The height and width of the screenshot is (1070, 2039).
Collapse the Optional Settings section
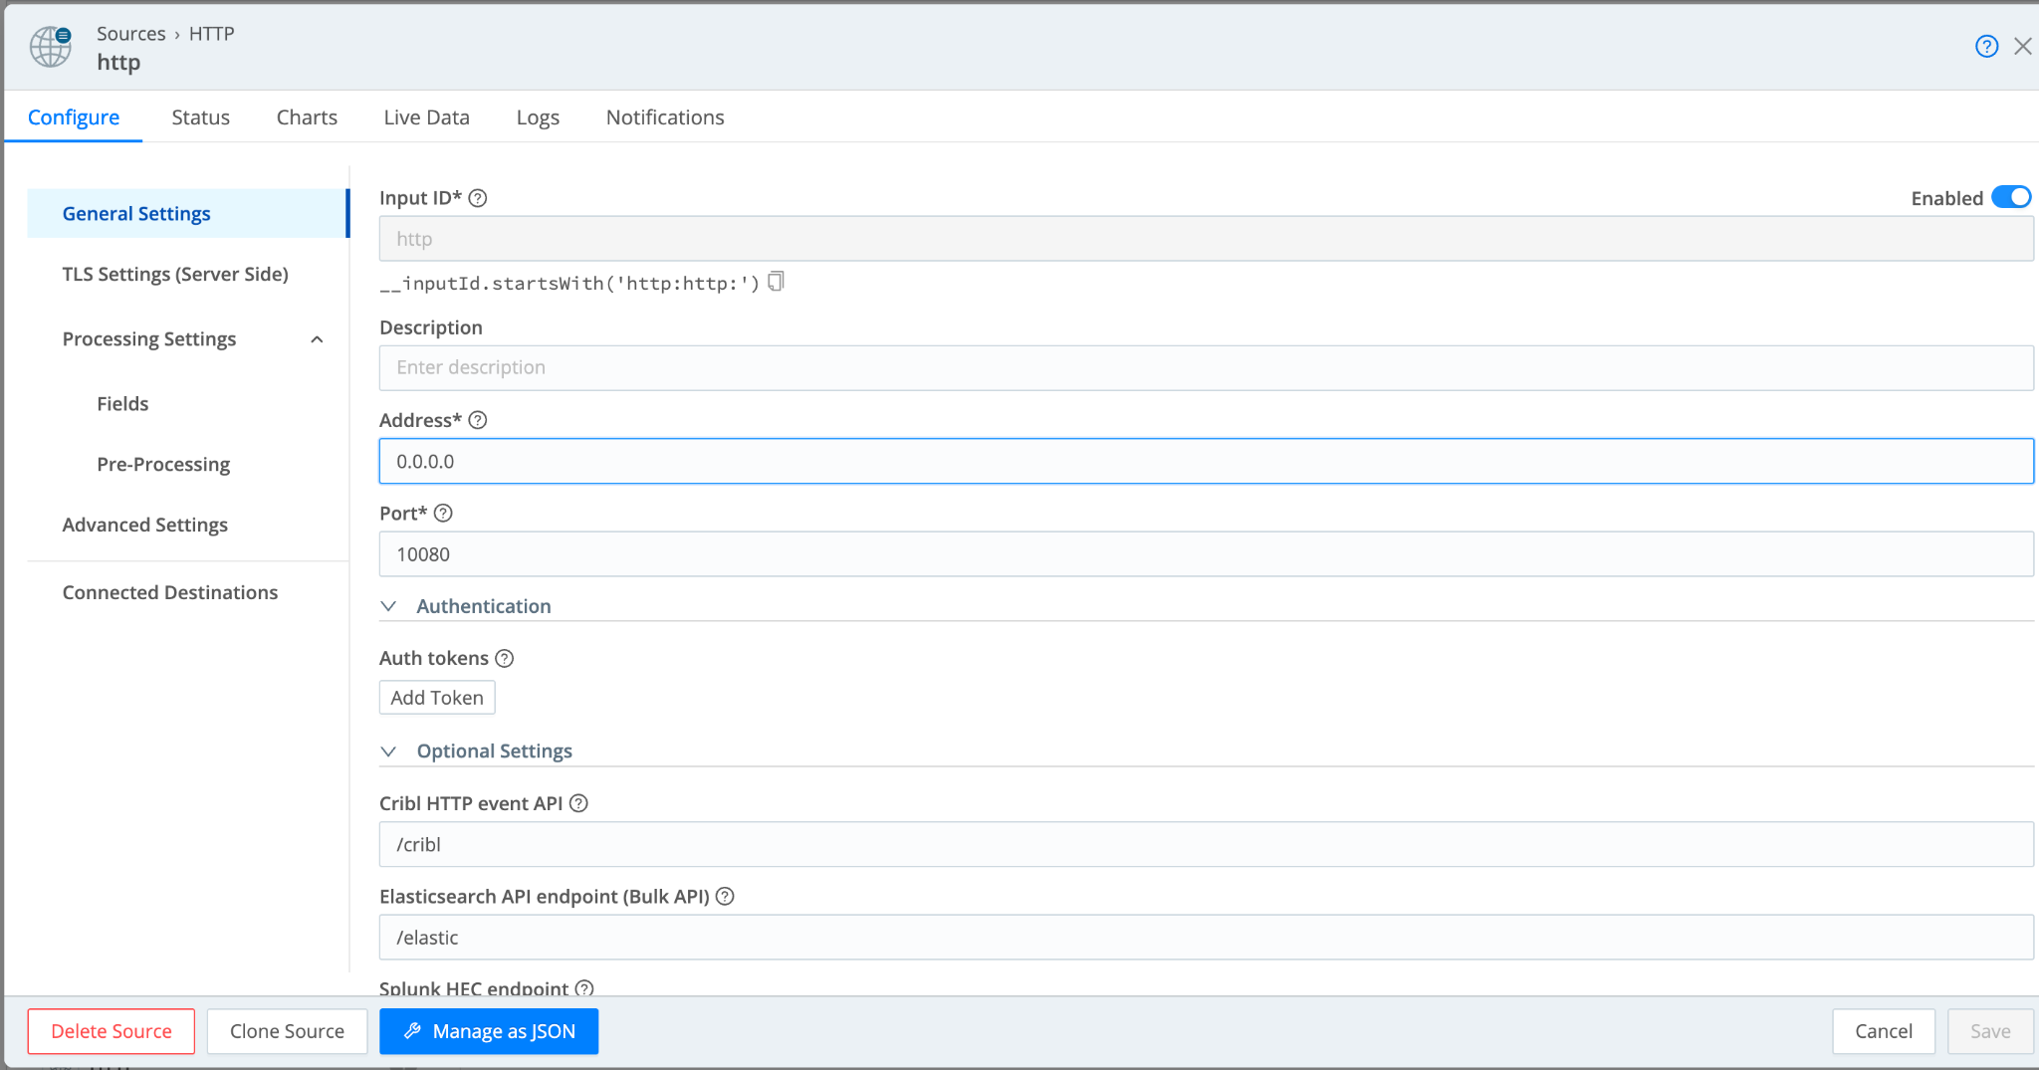click(389, 751)
